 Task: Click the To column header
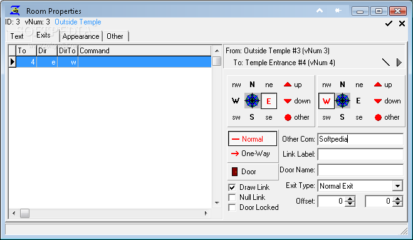pos(26,51)
